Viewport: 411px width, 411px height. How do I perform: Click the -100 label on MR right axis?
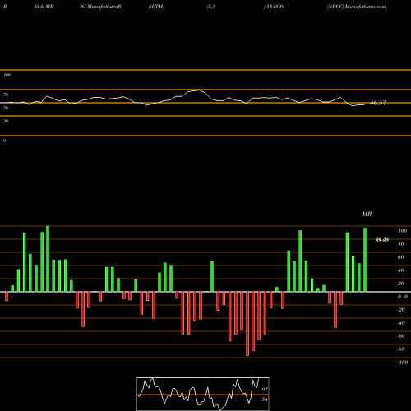[x=403, y=363]
